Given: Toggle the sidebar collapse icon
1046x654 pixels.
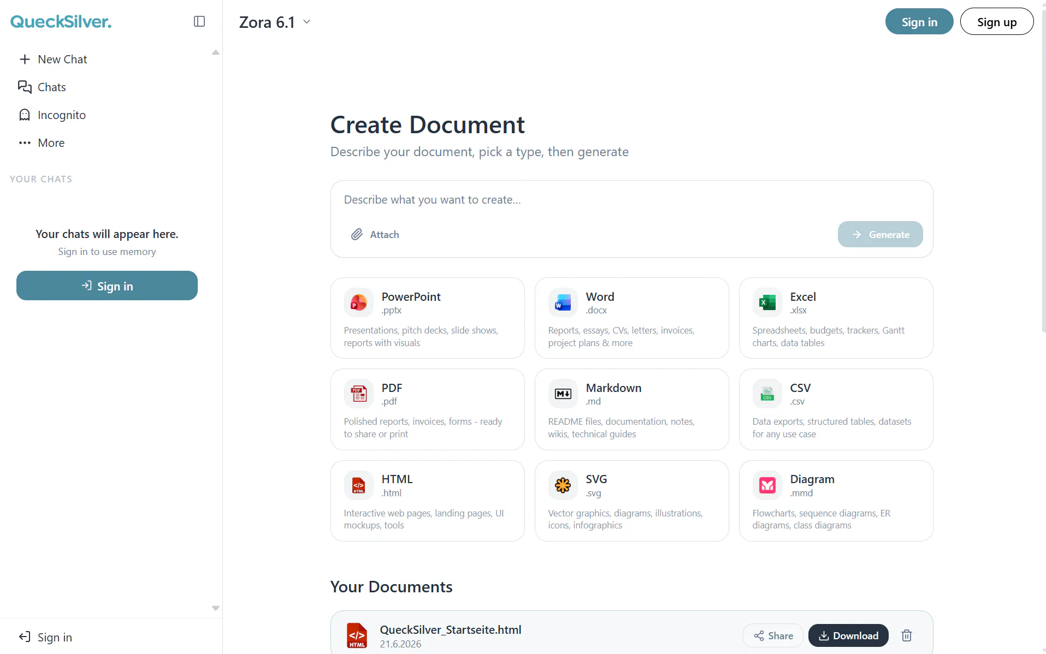Looking at the screenshot, I should tap(199, 21).
